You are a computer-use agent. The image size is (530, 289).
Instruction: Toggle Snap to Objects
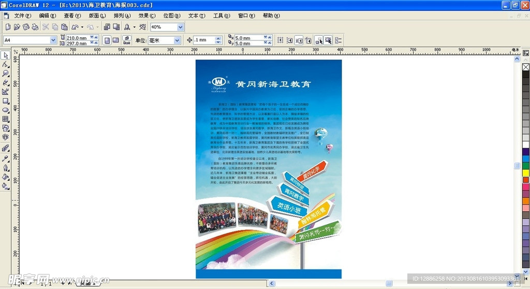299,40
